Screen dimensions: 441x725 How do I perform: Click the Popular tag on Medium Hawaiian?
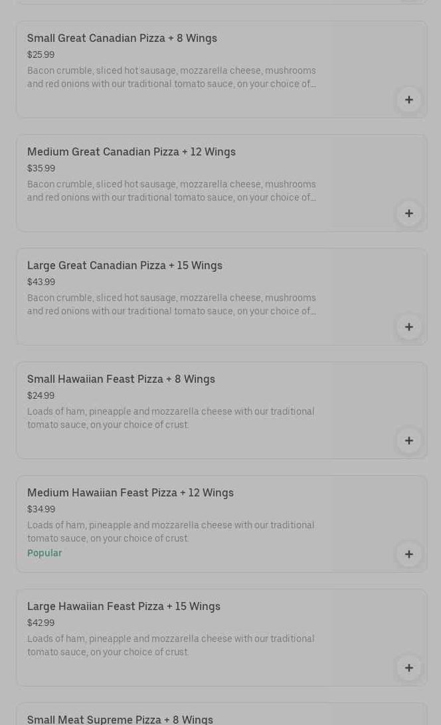44,554
